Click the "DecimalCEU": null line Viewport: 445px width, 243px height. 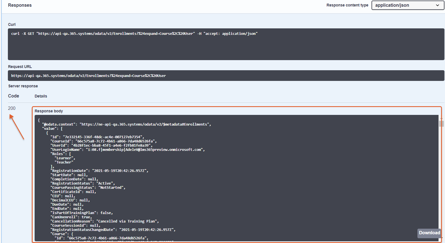pyautogui.click(x=70, y=200)
